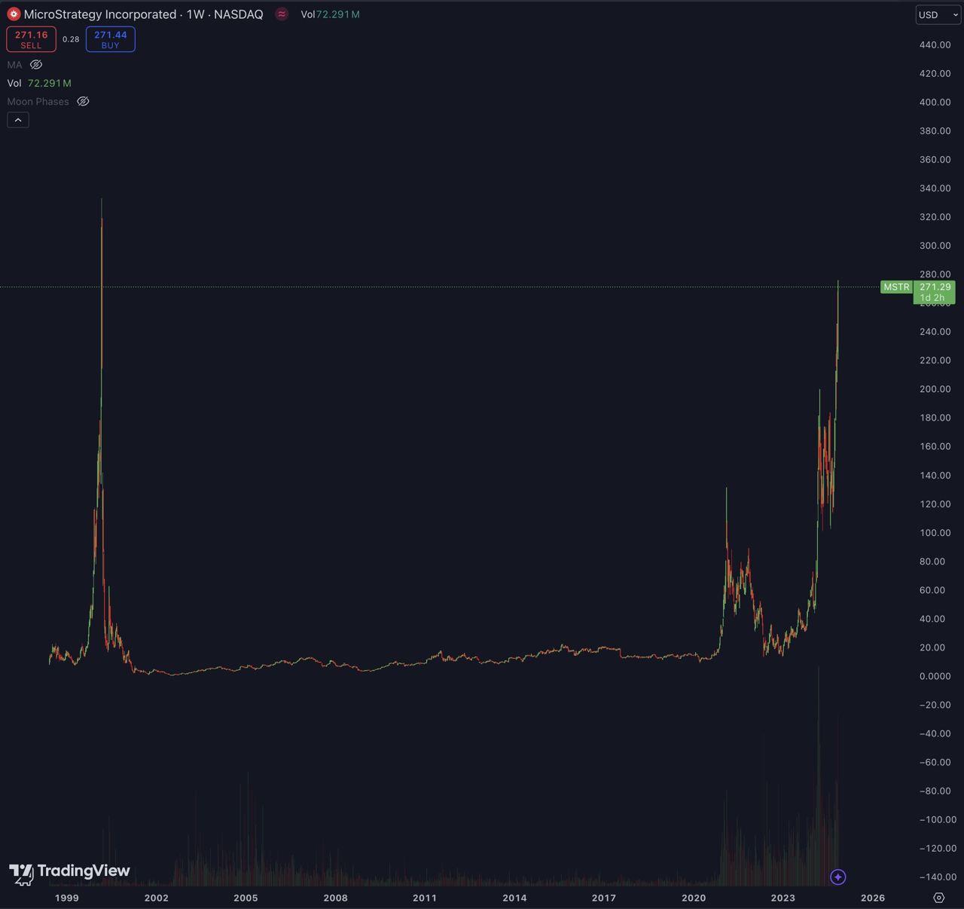Click the 160.00 price axis label
The width and height of the screenshot is (964, 909).
935,446
